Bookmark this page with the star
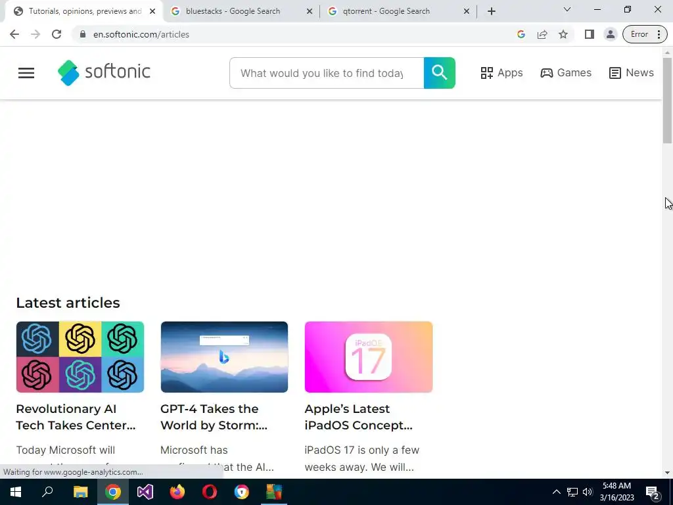The image size is (673, 505). [563, 34]
